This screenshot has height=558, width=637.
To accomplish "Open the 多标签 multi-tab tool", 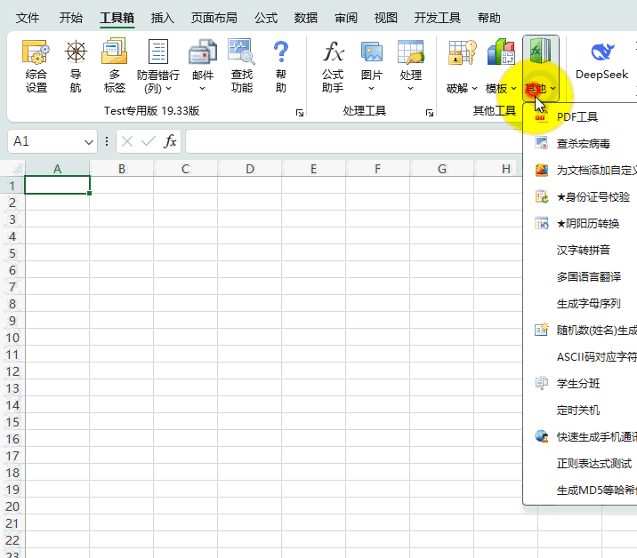I will point(114,66).
